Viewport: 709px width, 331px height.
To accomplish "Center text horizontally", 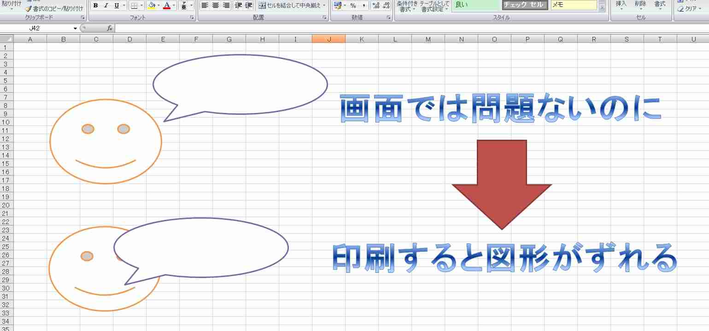I will pos(216,6).
